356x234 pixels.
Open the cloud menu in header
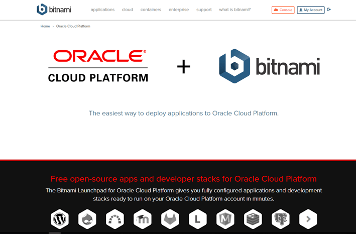pos(128,10)
